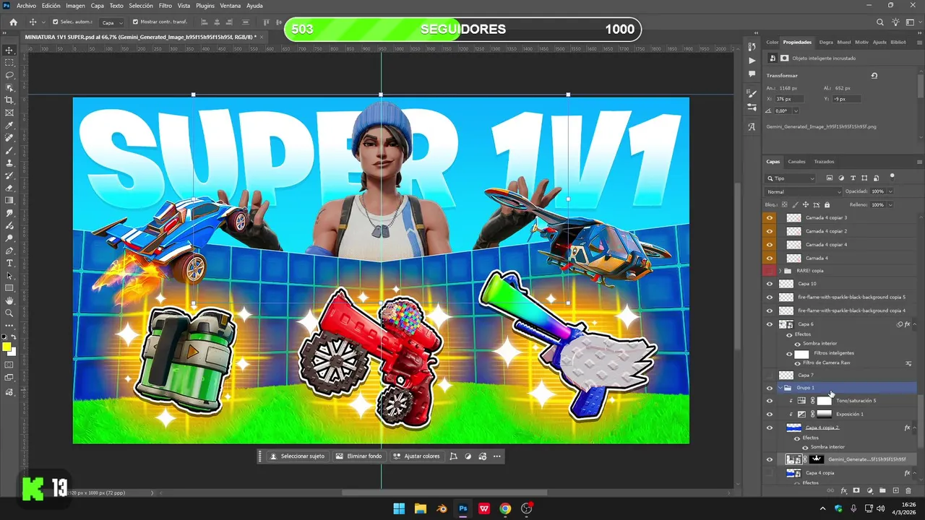925x520 pixels.
Task: Select the Eraser tool
Action: tap(9, 188)
